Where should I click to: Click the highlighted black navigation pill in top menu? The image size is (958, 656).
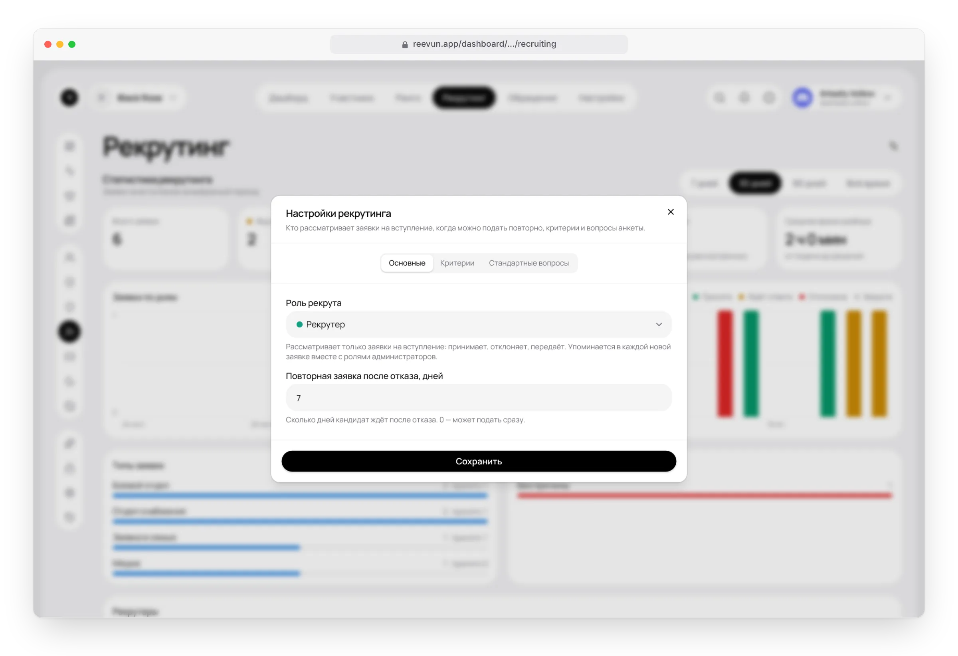[464, 98]
